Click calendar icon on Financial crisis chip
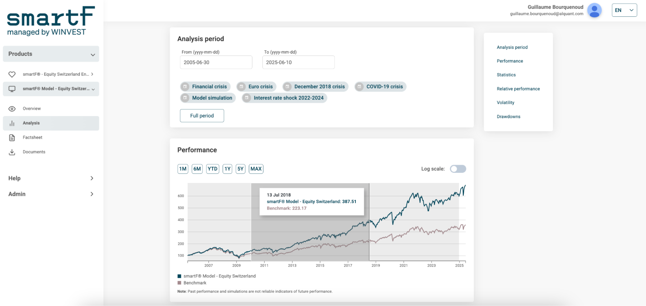Screen dimensions: 646x306 185,87
